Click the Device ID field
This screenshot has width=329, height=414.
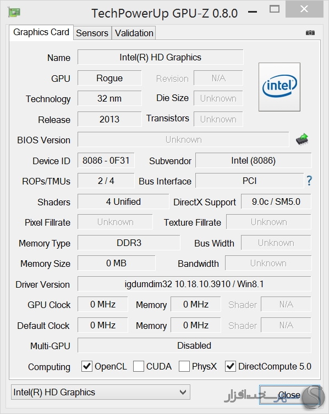(106, 160)
